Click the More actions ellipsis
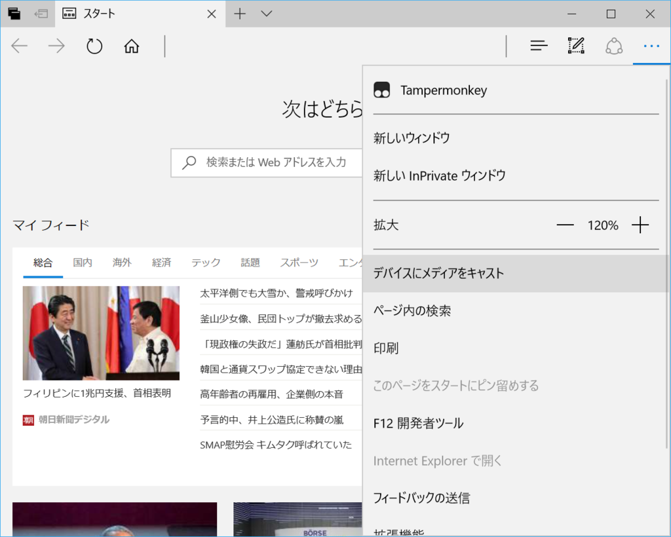Screen dimensions: 671x537 tap(651, 45)
